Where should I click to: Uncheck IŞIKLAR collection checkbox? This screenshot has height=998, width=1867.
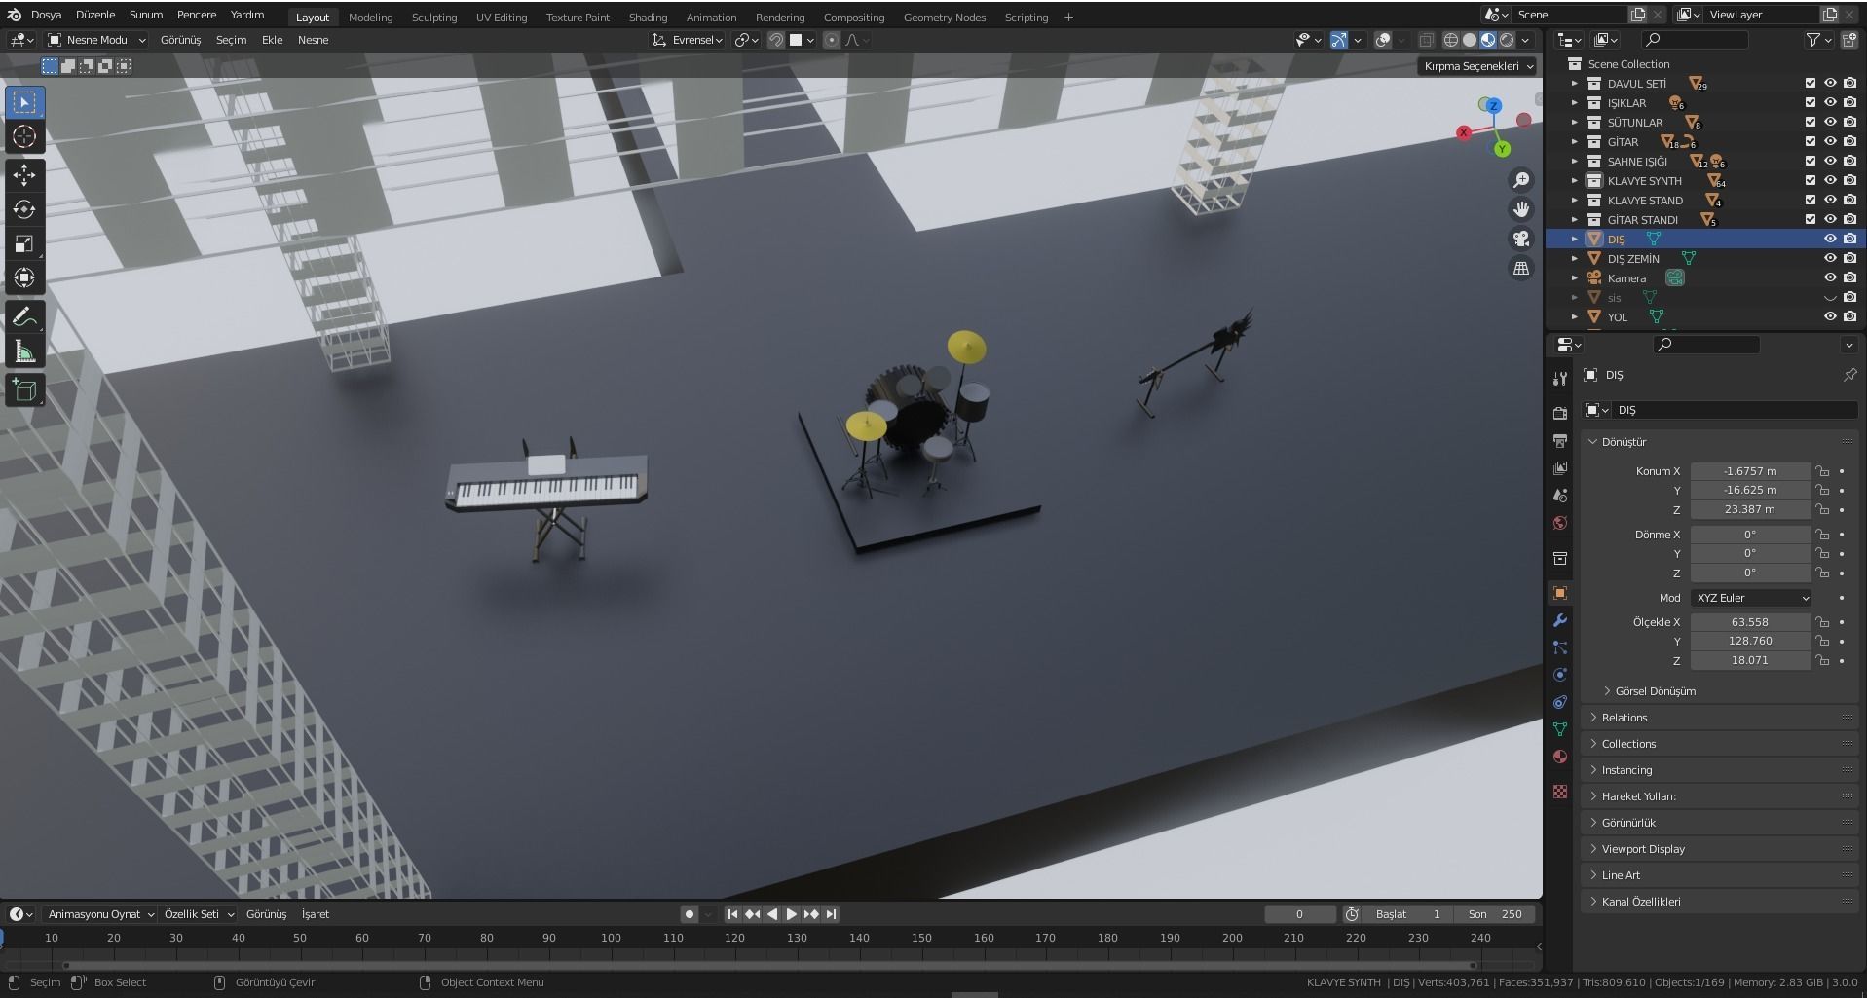click(x=1810, y=103)
